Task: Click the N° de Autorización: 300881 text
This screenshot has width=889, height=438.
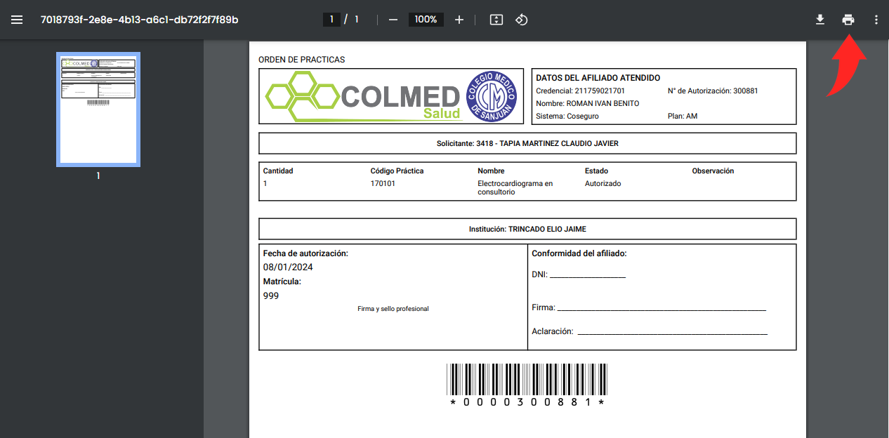Action: [713, 91]
